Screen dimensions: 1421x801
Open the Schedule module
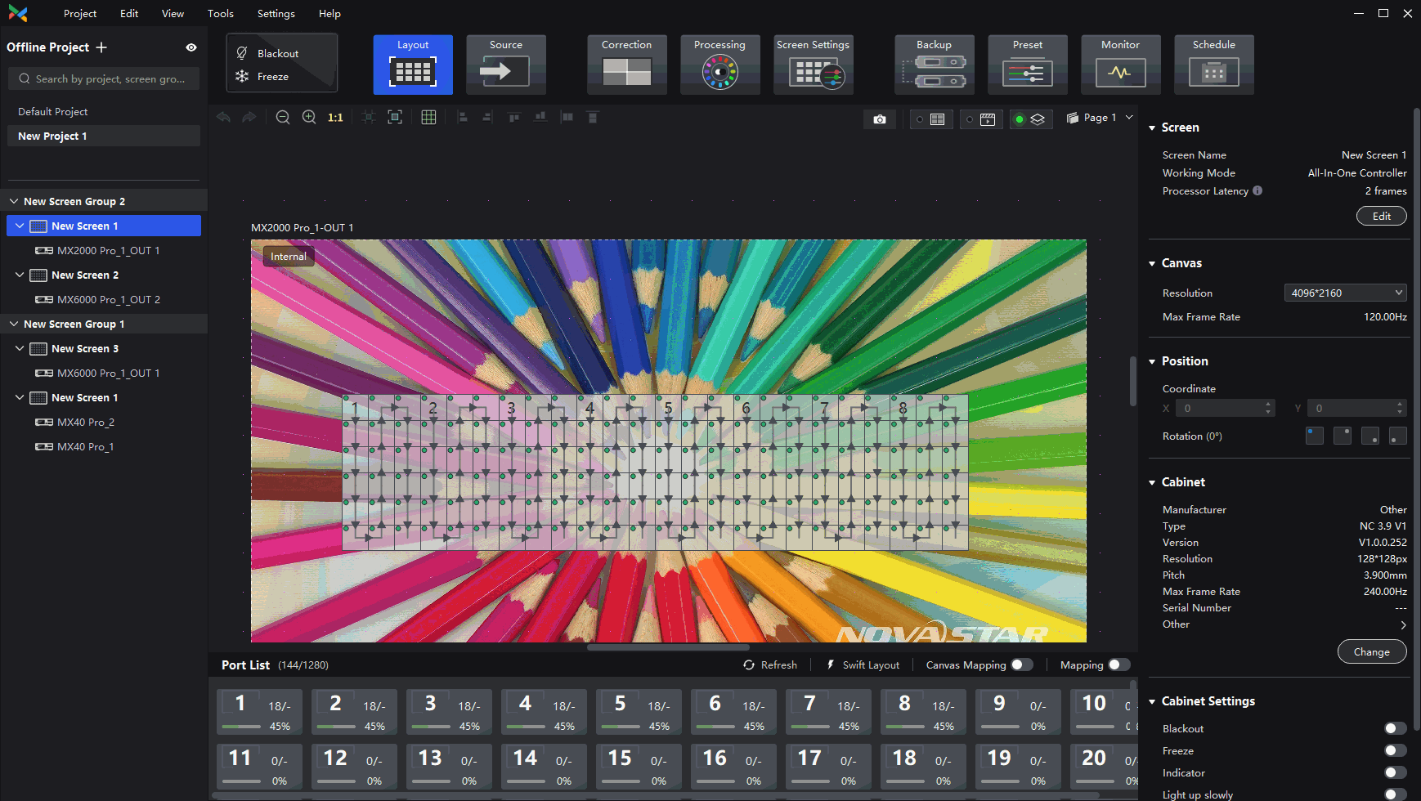point(1214,65)
